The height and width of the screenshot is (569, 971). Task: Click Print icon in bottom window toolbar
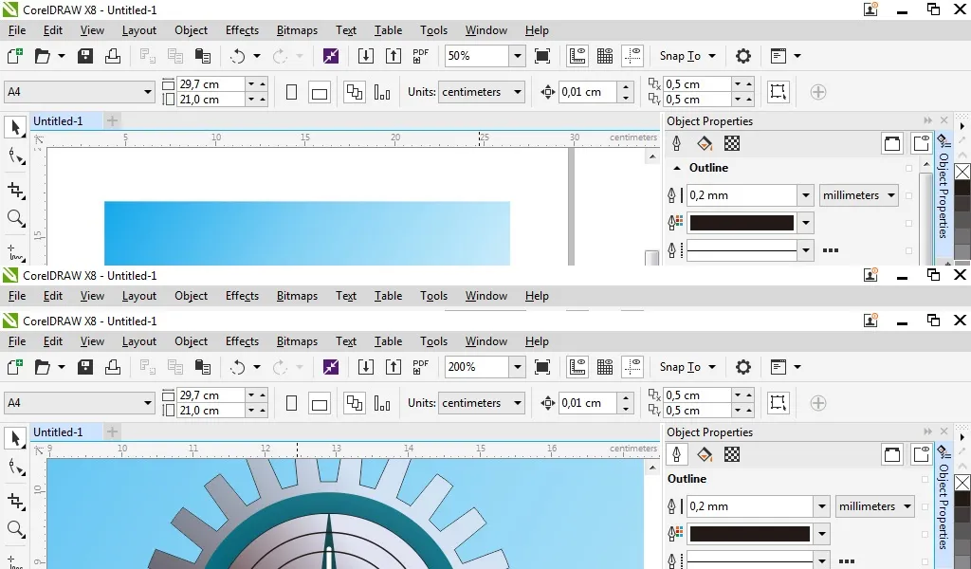click(x=113, y=367)
